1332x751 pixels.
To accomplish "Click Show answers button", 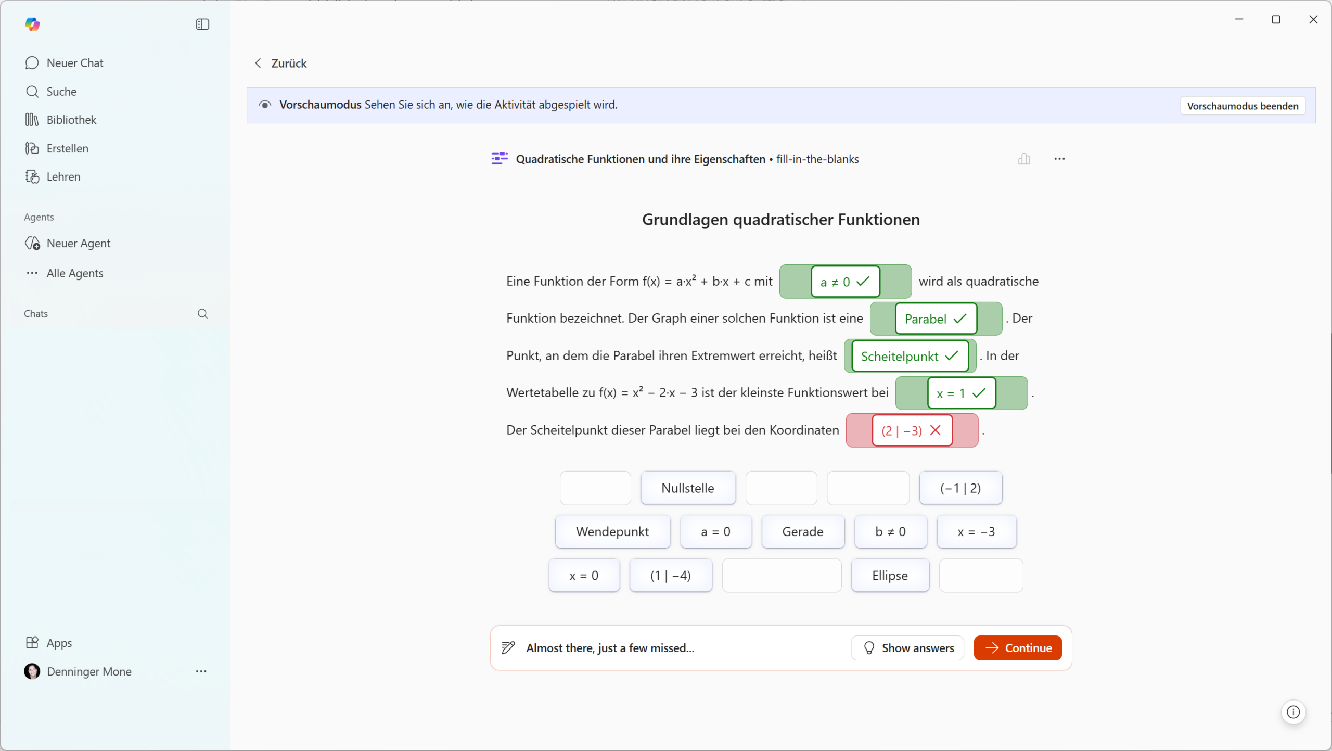I will tap(907, 648).
